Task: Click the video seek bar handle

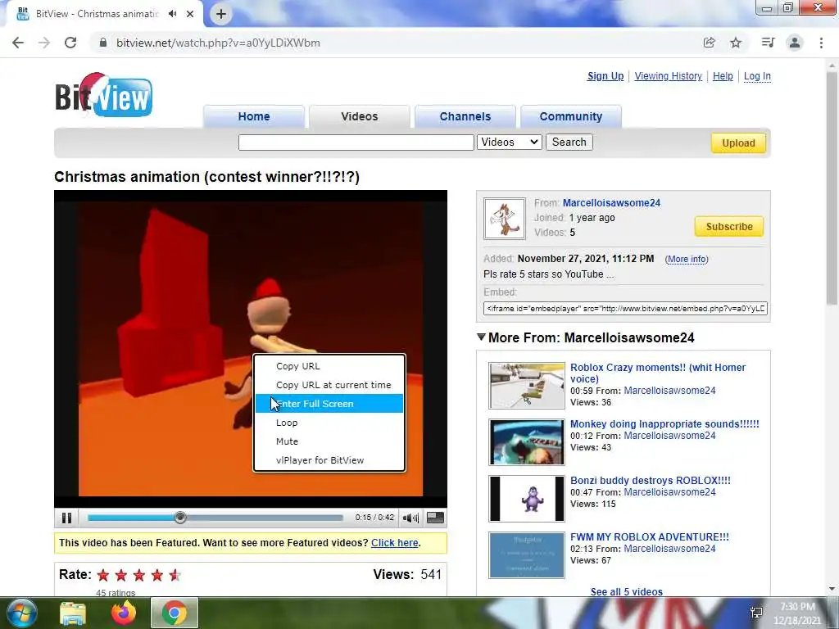Action: (x=180, y=518)
